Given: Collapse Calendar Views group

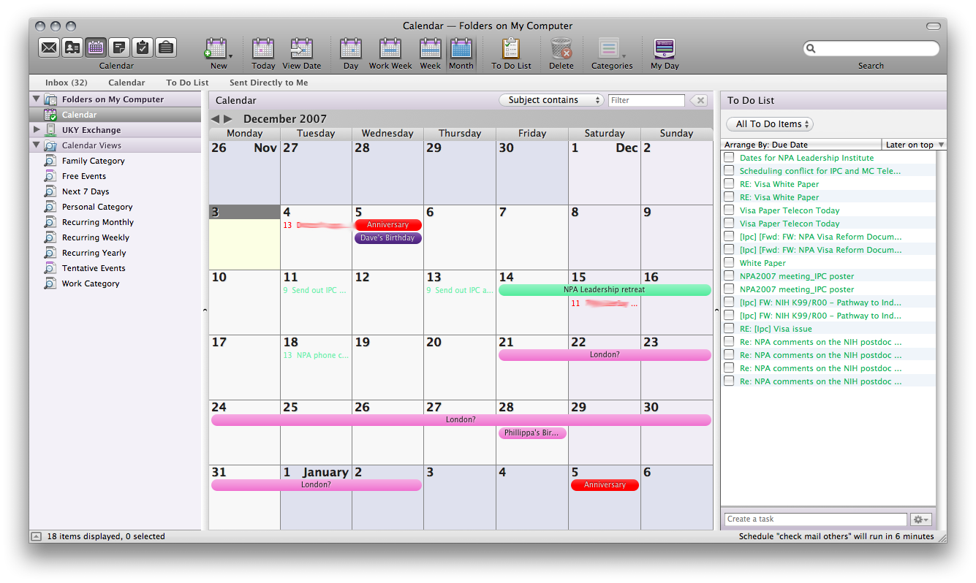Looking at the screenshot, I should point(36,145).
